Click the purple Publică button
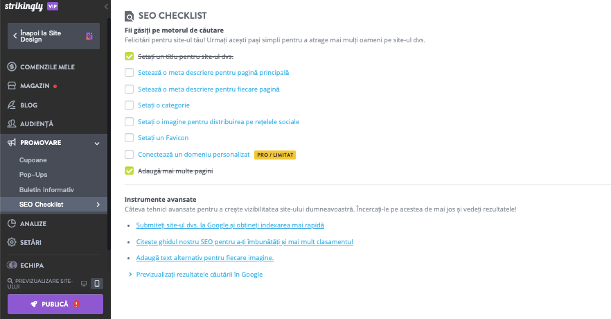Screen dimensions: 611x319 pyautogui.click(x=55, y=304)
